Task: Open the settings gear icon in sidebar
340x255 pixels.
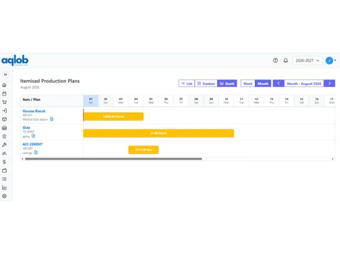Action: (4, 196)
